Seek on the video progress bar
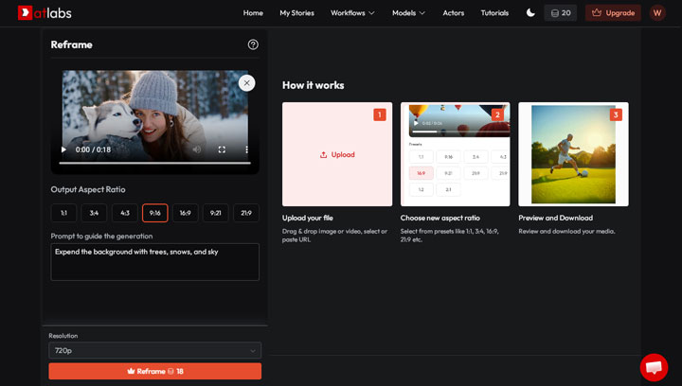The image size is (682, 386). coord(154,164)
